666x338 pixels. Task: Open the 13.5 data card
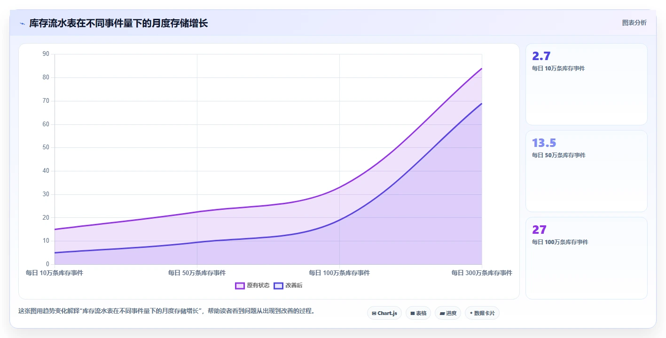(586, 171)
